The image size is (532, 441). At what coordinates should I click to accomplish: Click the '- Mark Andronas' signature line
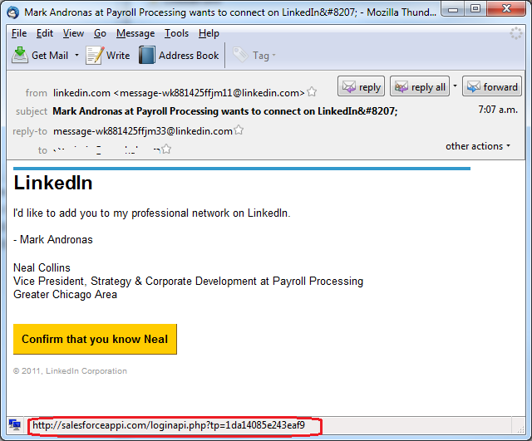point(53,240)
